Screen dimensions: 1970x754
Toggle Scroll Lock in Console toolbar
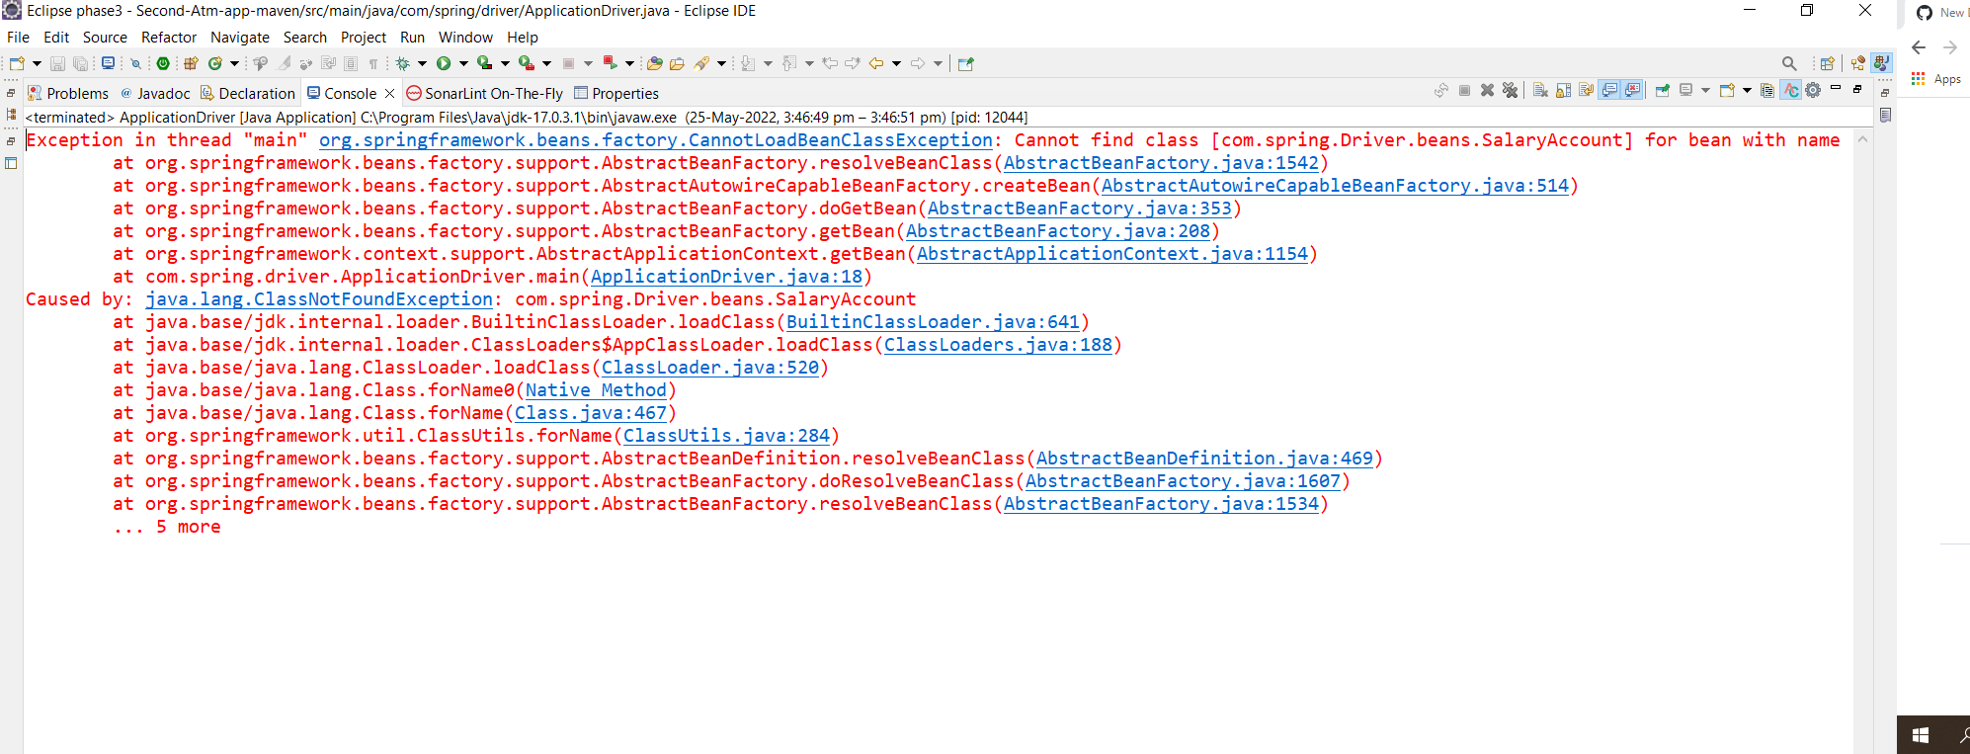click(1563, 91)
